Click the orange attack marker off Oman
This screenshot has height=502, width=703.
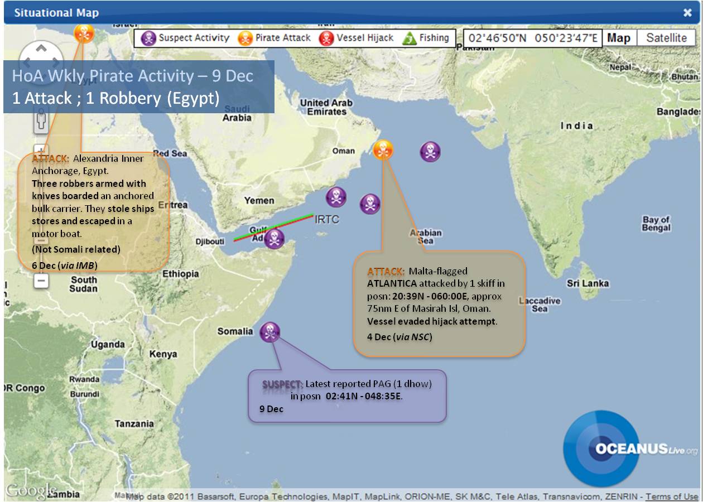click(383, 149)
